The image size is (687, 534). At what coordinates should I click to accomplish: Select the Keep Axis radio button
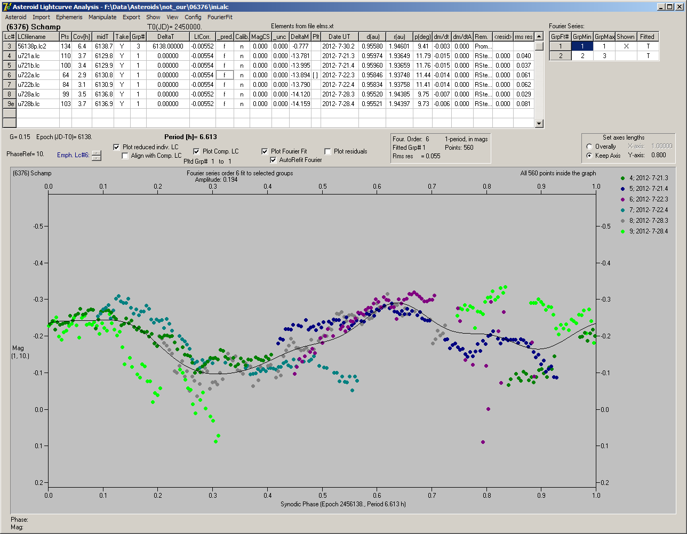[x=589, y=156]
